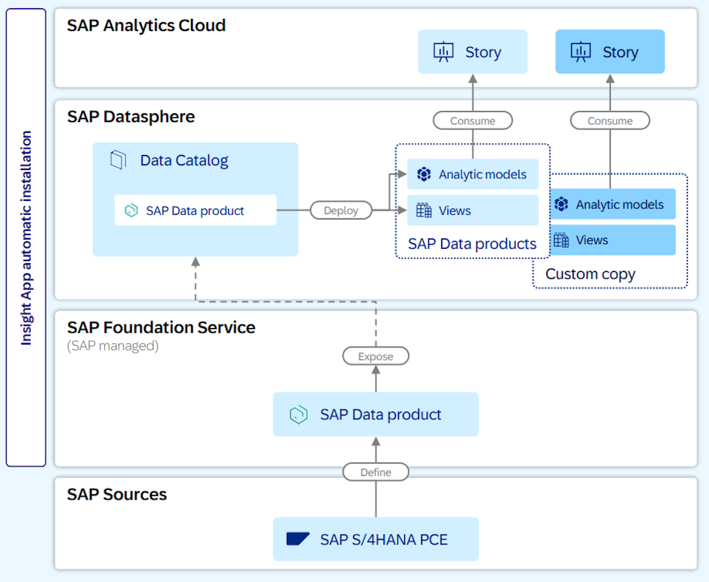Click the 'SAP Analytics Cloud' heading
This screenshot has height=582, width=709.
point(146,25)
